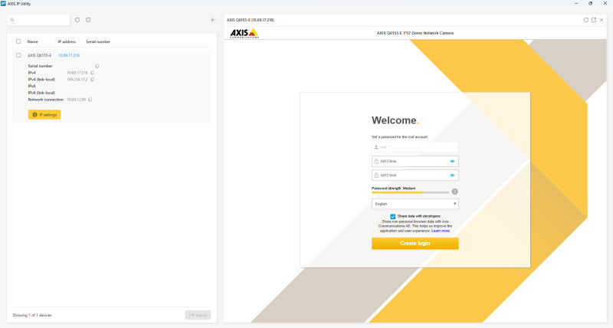Open the info icon beside refresh

(88, 20)
